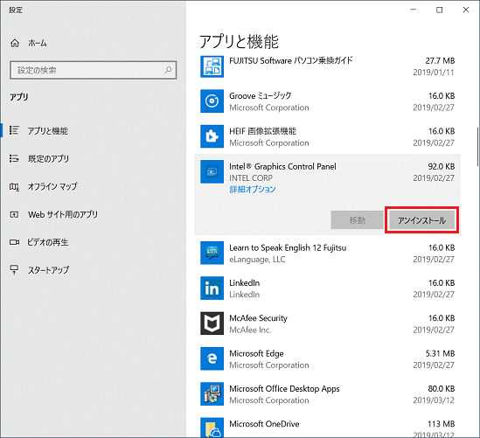This screenshot has height=438, width=480.
Task: Click the INTEL CORP publisher text
Action: (251, 177)
